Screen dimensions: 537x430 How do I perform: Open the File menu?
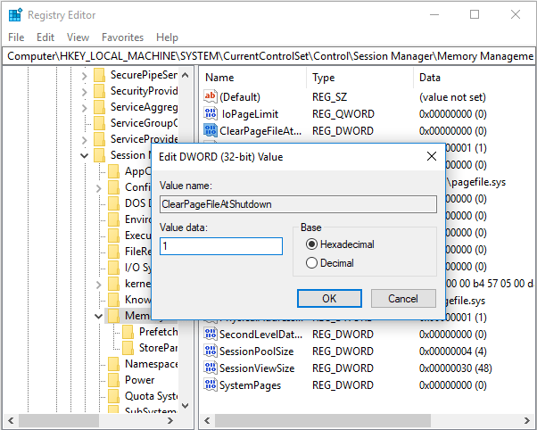tap(16, 37)
